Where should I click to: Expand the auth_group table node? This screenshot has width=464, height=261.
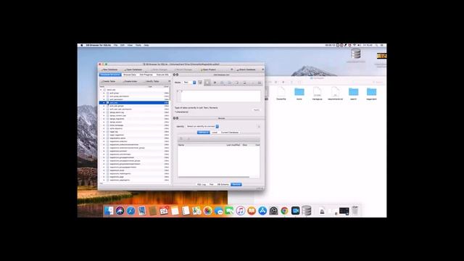click(x=104, y=93)
